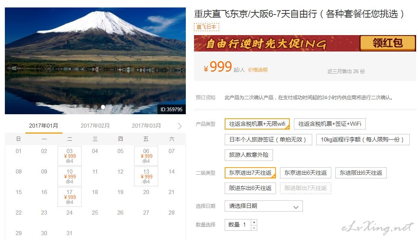Viewport: 418px width, 240px height.
Task: Choose 东进阪出6天往返 option
Action: point(361,173)
